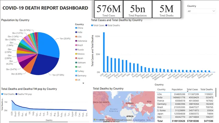Click Deaths/1M pop legend in area chart
This screenshot has width=219, height=123.
tap(24, 94)
